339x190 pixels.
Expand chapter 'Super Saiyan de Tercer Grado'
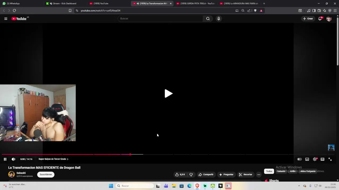pos(53,159)
